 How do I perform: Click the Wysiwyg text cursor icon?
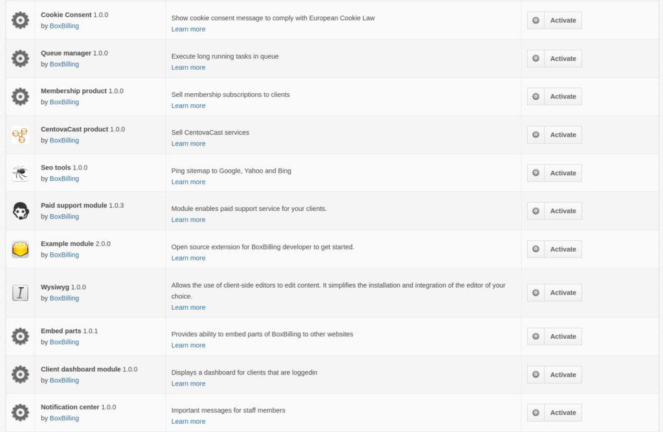point(20,293)
